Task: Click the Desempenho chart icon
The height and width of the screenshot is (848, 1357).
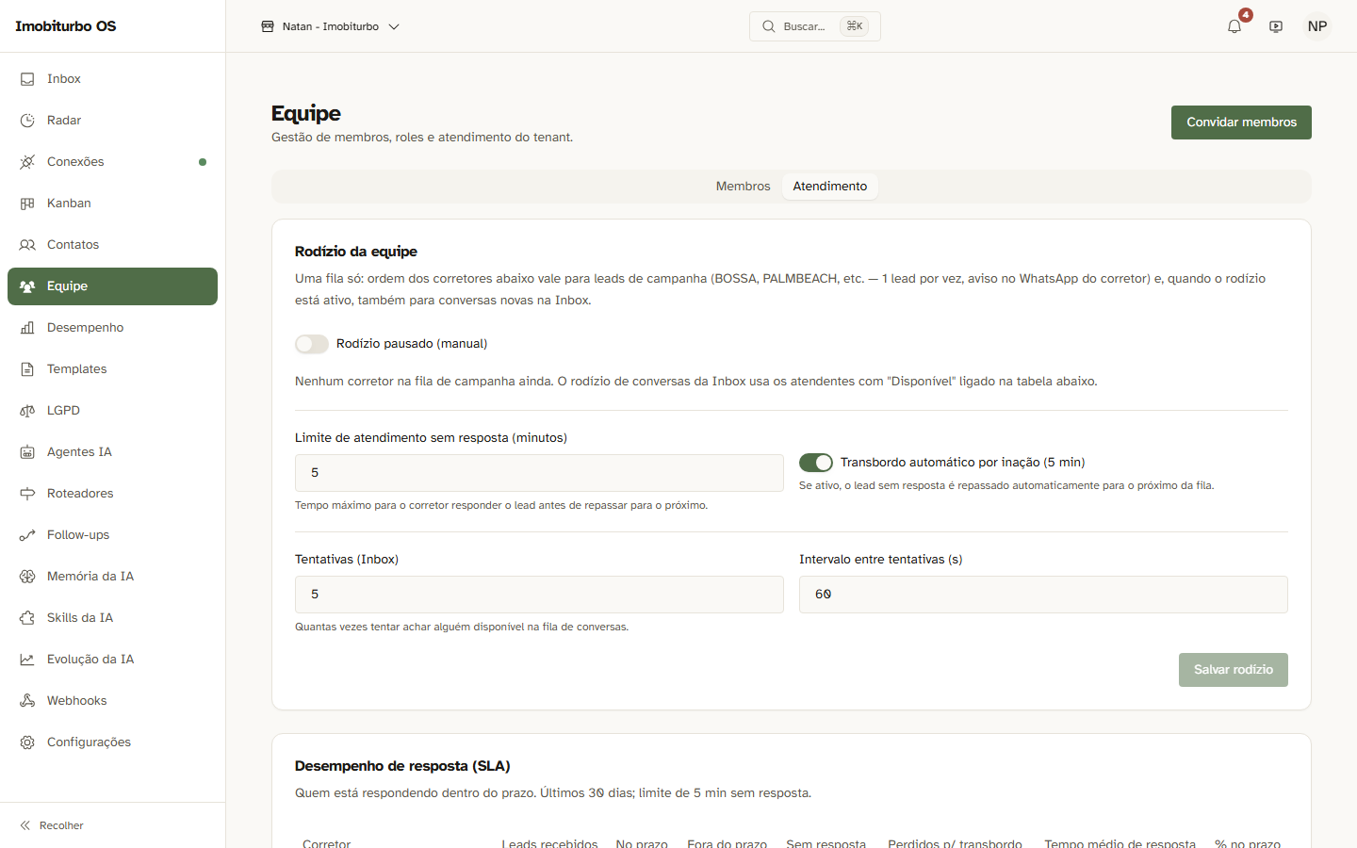Action: [x=27, y=328]
